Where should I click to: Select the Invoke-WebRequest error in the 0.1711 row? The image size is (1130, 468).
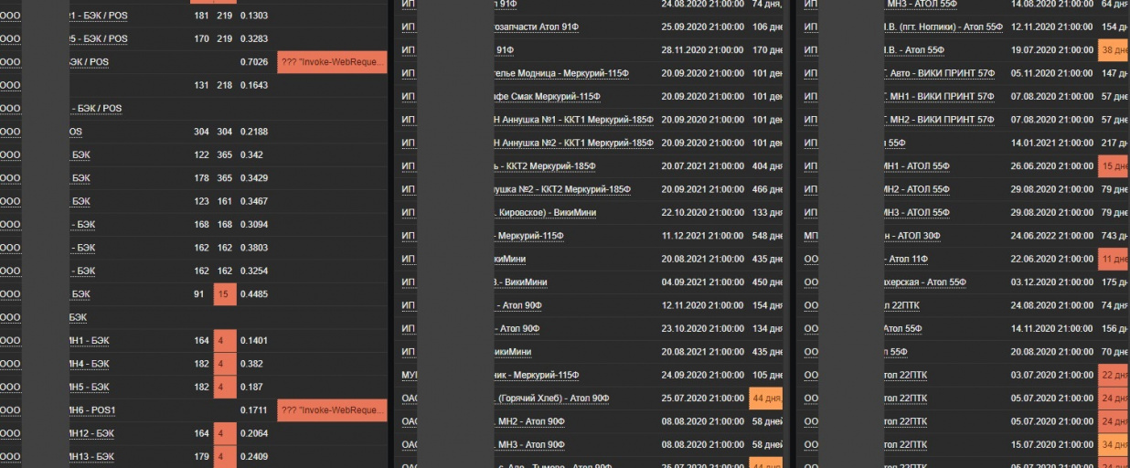point(332,410)
